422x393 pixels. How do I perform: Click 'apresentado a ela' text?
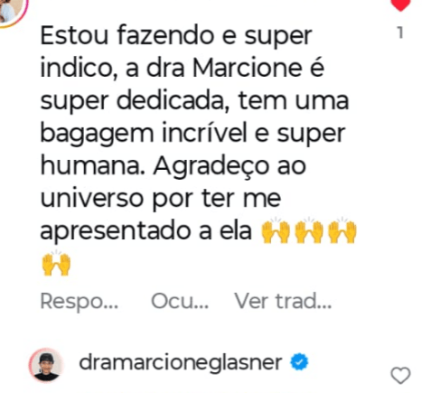pos(145,231)
